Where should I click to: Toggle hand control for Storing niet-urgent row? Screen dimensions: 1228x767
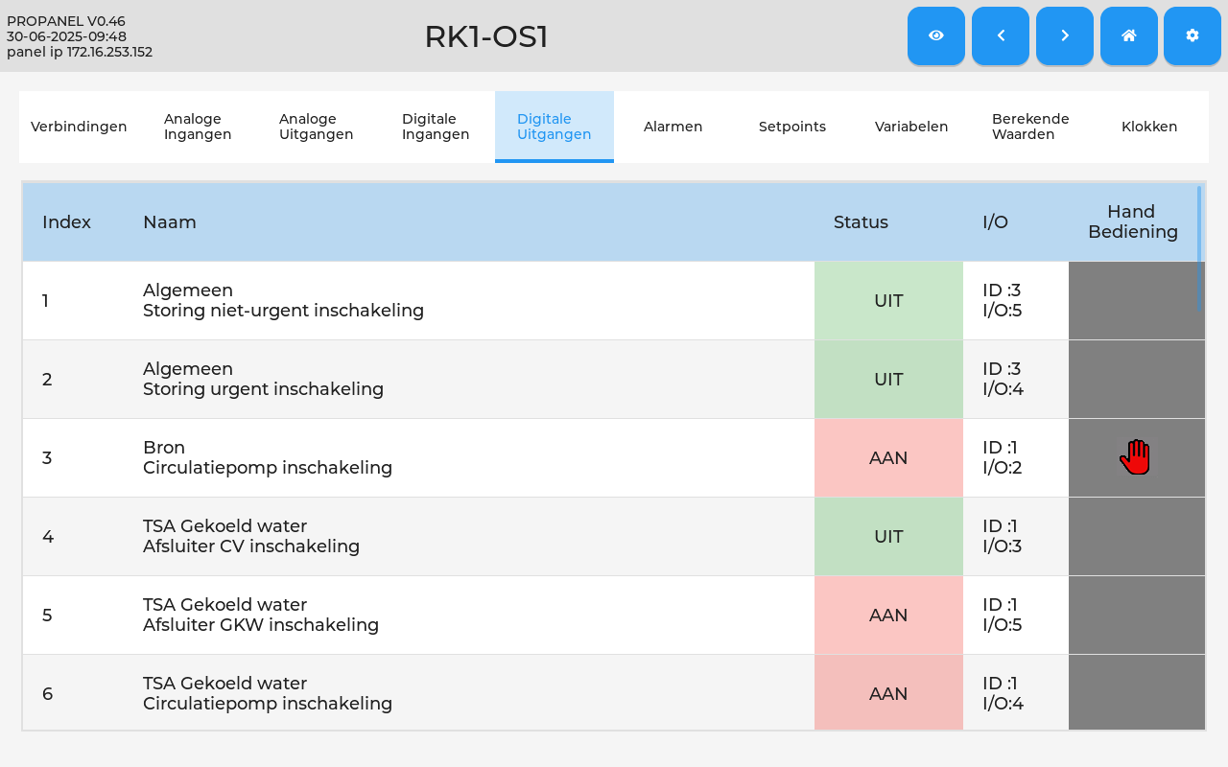pos(1137,301)
